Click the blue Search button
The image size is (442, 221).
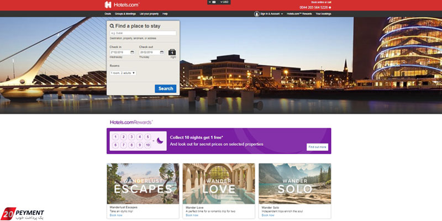tap(165, 88)
